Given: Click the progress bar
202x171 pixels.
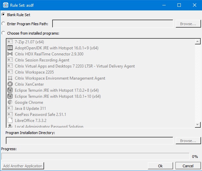Looking at the screenshot, I should pyautogui.click(x=95, y=156).
